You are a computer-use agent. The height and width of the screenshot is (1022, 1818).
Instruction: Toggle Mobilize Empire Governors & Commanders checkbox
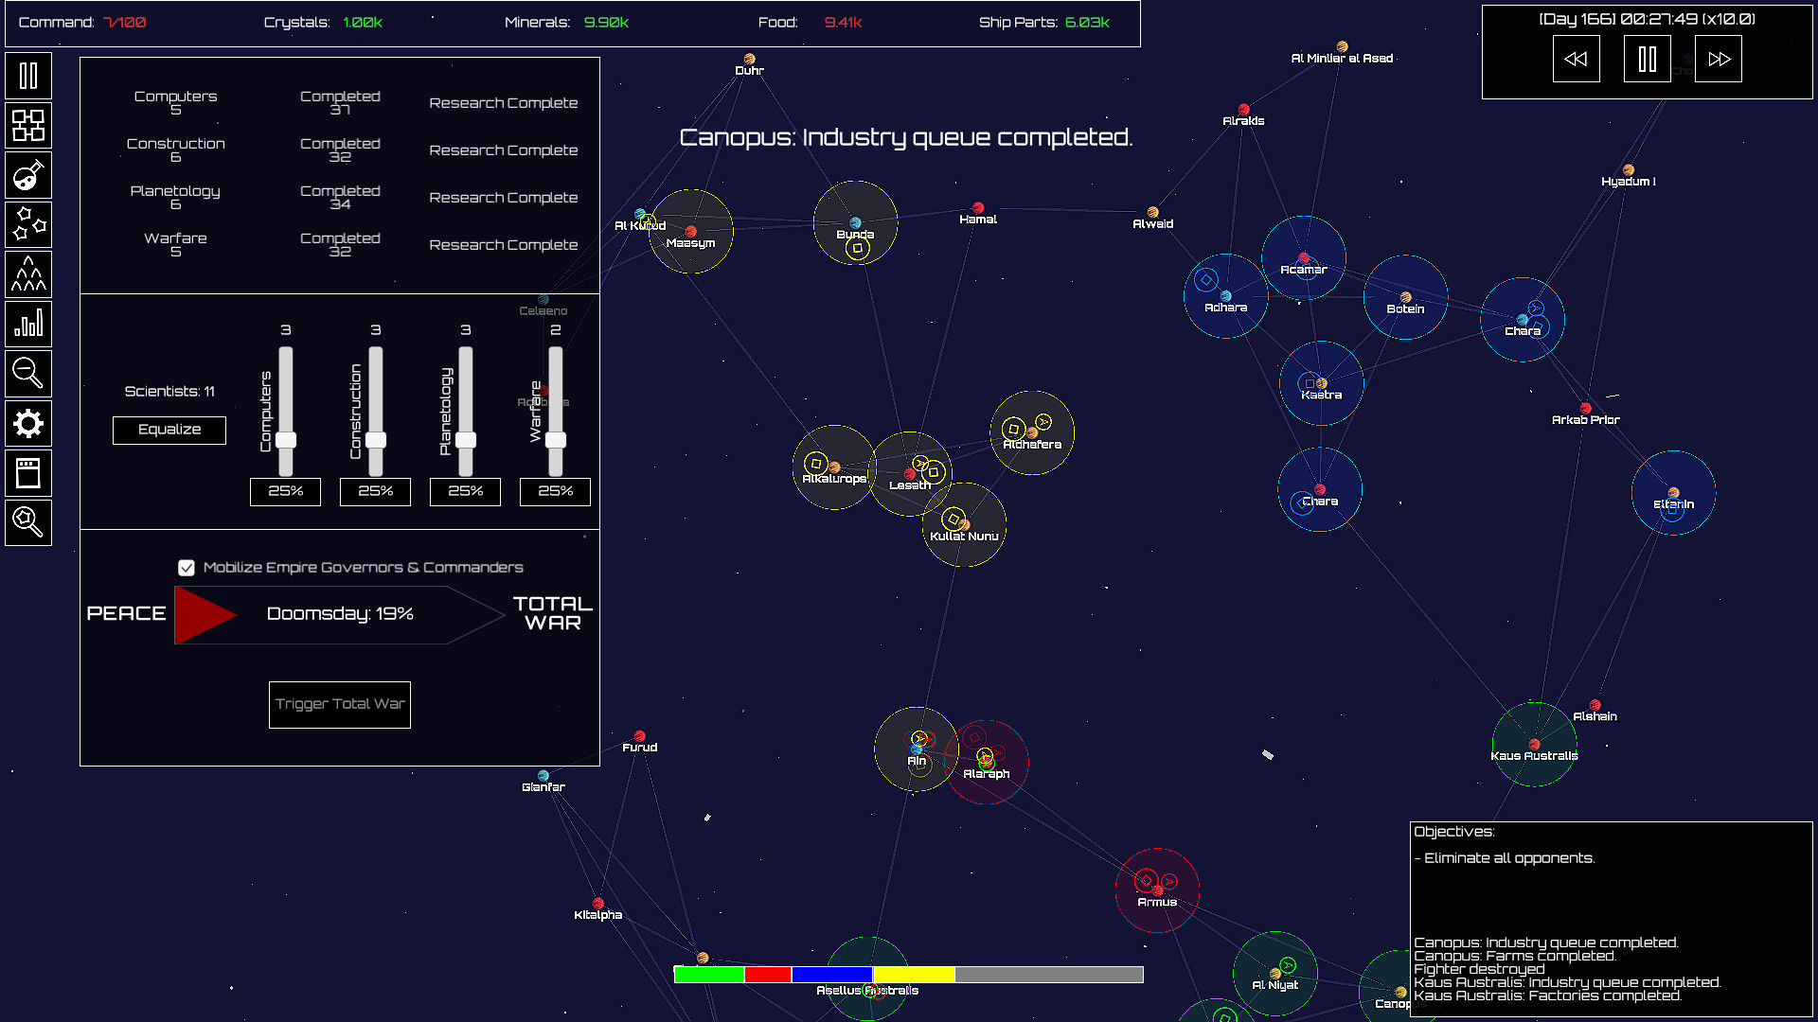(x=187, y=568)
